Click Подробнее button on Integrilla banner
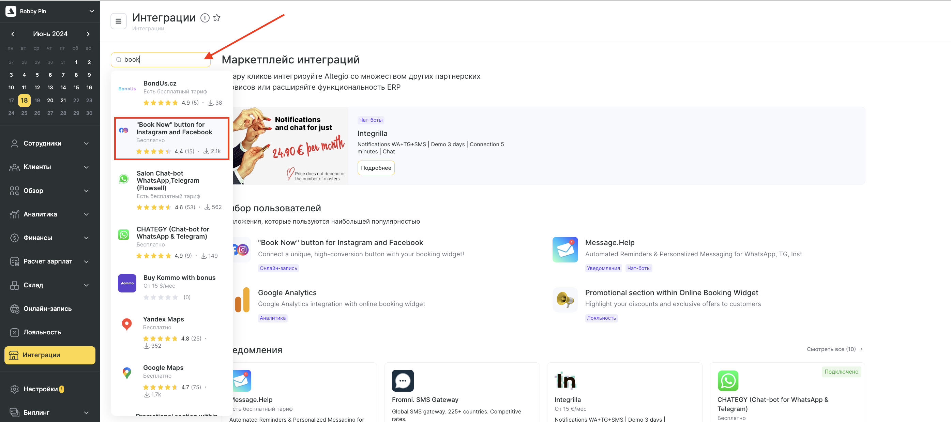This screenshot has height=422, width=951. tap(376, 168)
